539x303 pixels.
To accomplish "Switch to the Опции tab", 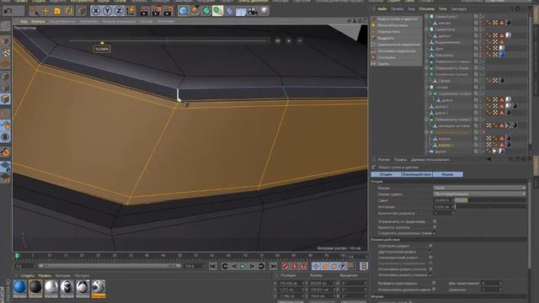I will pyautogui.click(x=386, y=174).
